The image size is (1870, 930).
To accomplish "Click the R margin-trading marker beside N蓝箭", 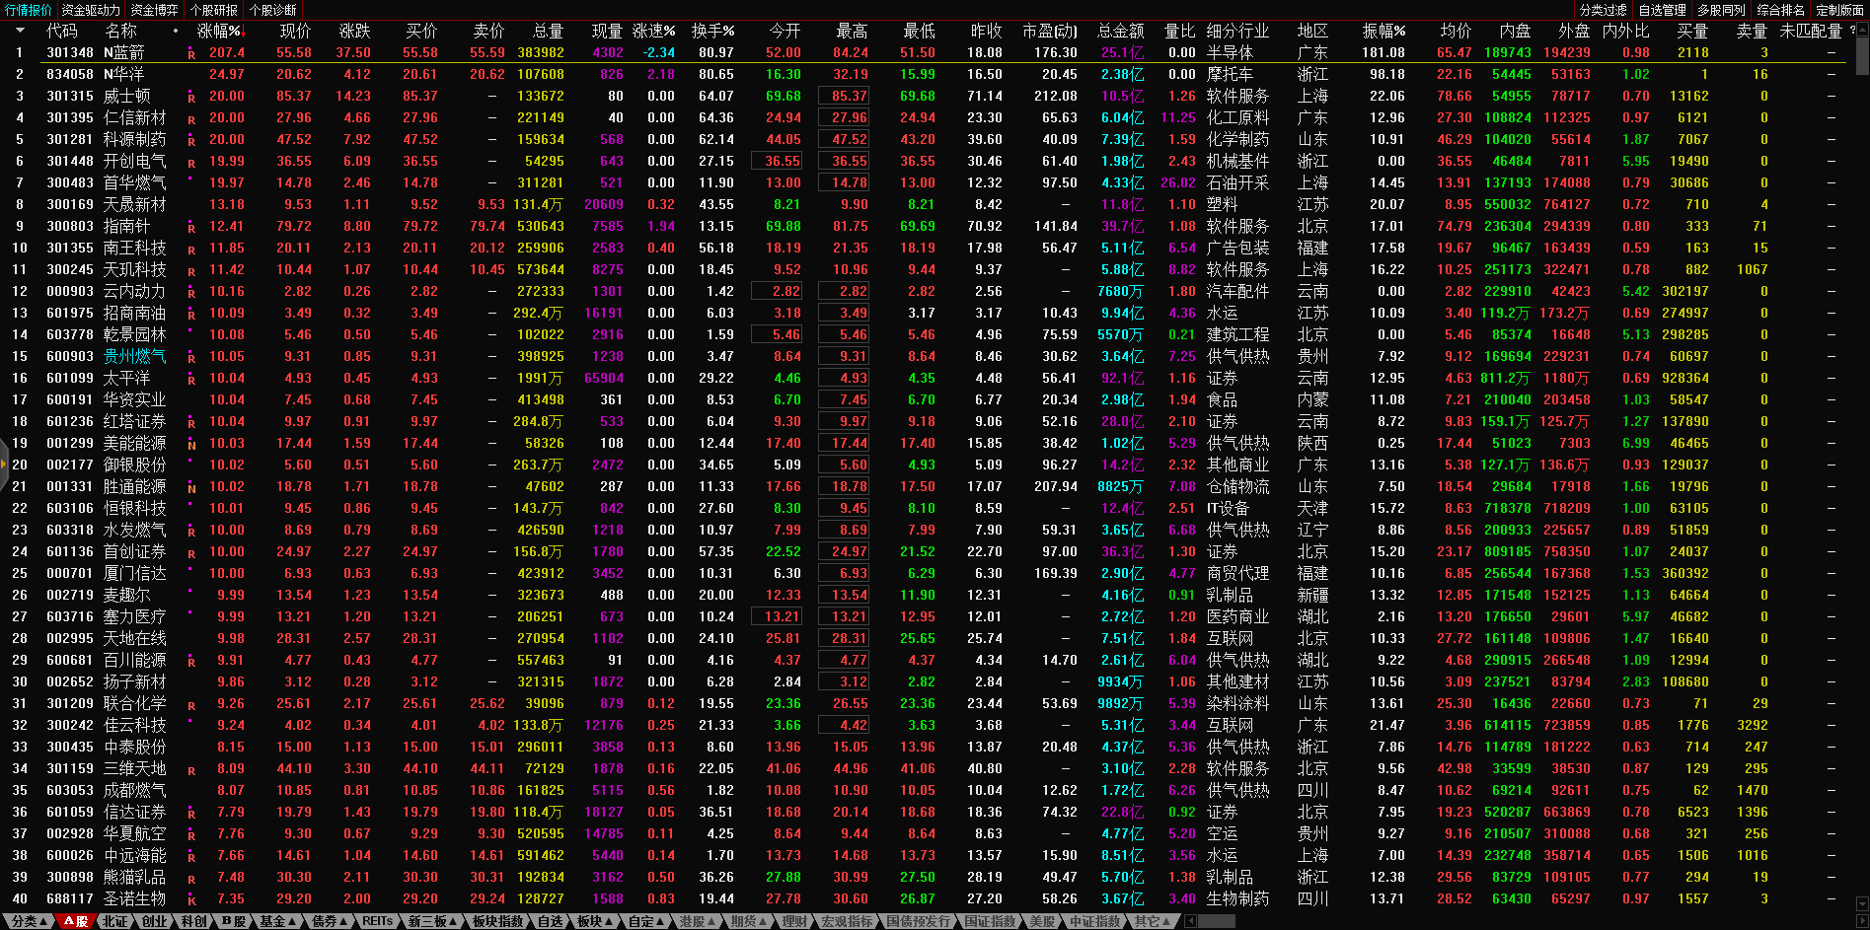I will coord(191,54).
